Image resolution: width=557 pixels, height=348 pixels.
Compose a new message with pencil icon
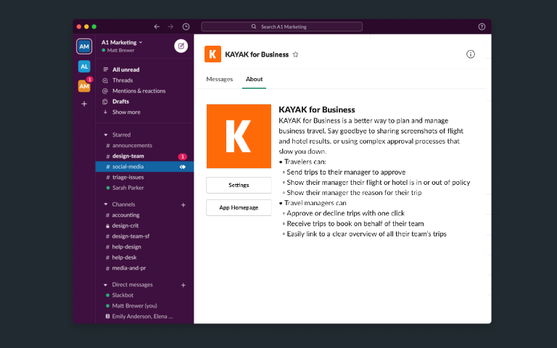[x=181, y=46]
